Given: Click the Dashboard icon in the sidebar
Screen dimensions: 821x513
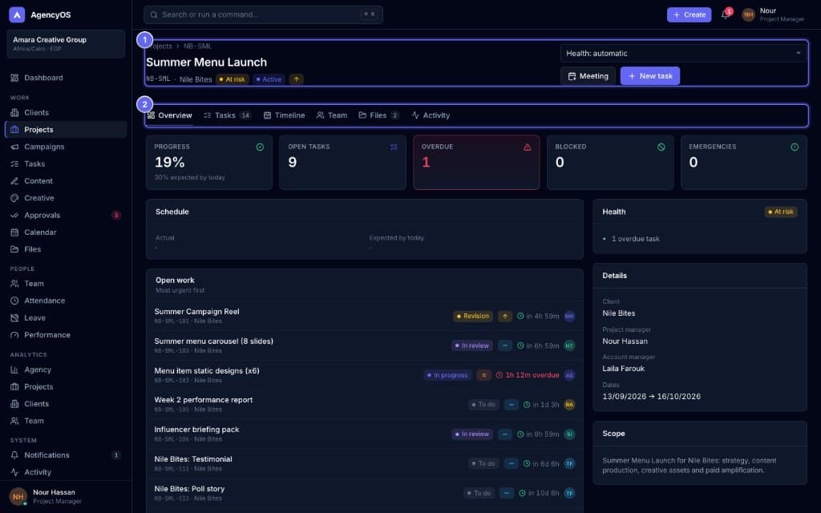Looking at the screenshot, I should (x=14, y=78).
